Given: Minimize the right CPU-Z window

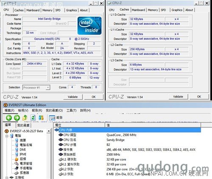Looking at the screenshot, I should (196, 3).
